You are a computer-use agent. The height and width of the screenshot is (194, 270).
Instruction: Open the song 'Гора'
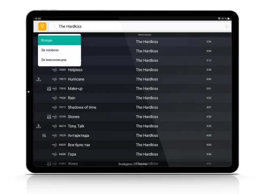[72, 154]
